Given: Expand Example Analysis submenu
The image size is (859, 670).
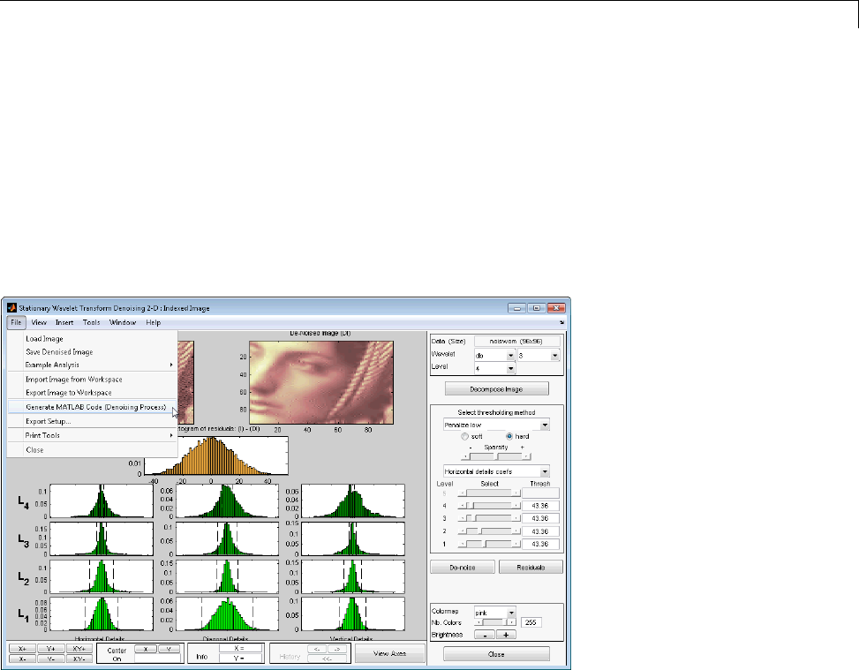Looking at the screenshot, I should point(92,365).
